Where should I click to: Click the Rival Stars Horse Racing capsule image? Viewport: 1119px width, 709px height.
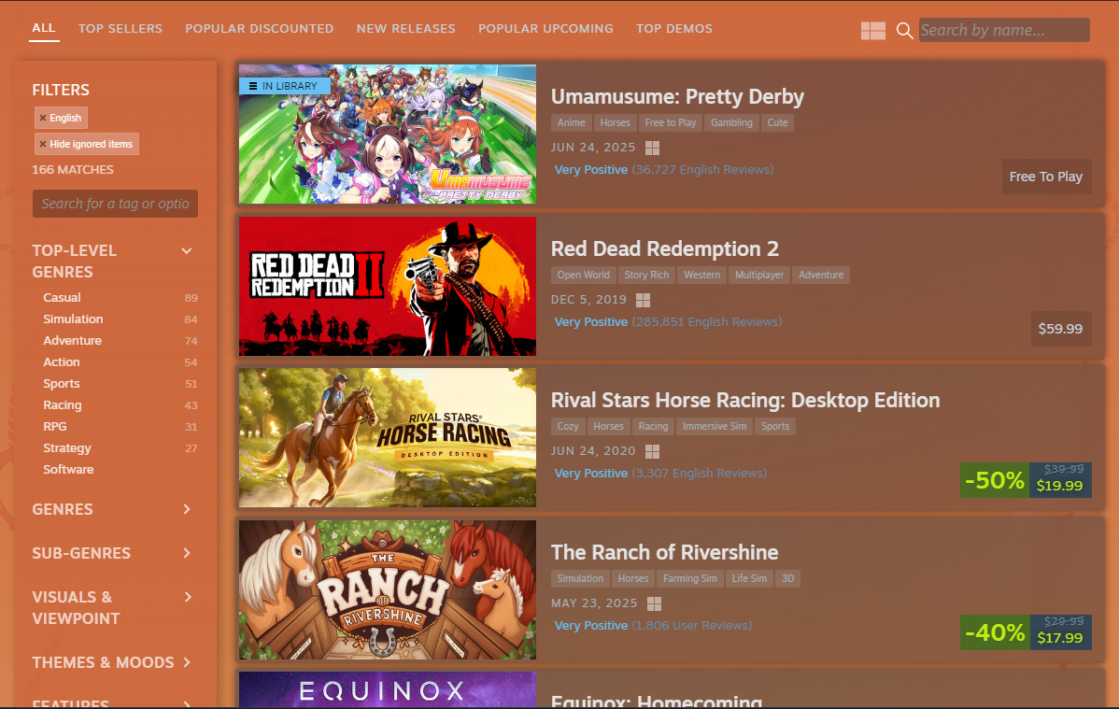coord(388,438)
